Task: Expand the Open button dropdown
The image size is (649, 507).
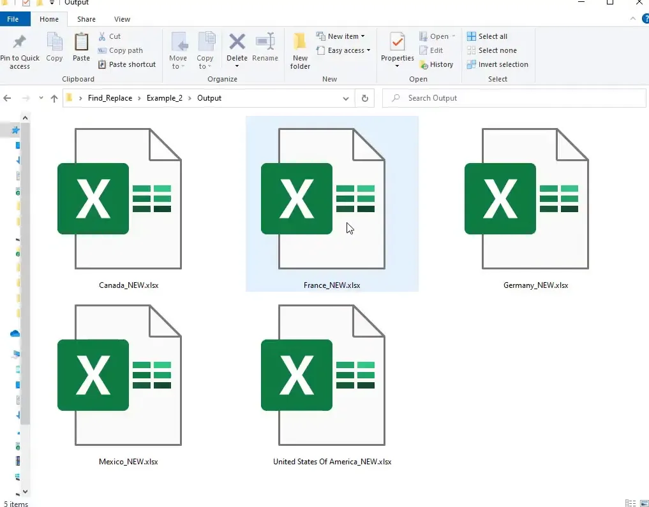Action: 453,36
